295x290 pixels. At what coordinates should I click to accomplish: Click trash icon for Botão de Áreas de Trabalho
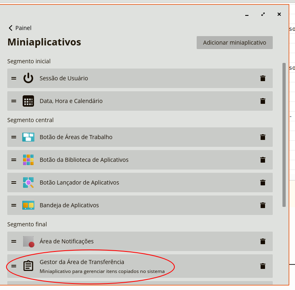pyautogui.click(x=263, y=137)
